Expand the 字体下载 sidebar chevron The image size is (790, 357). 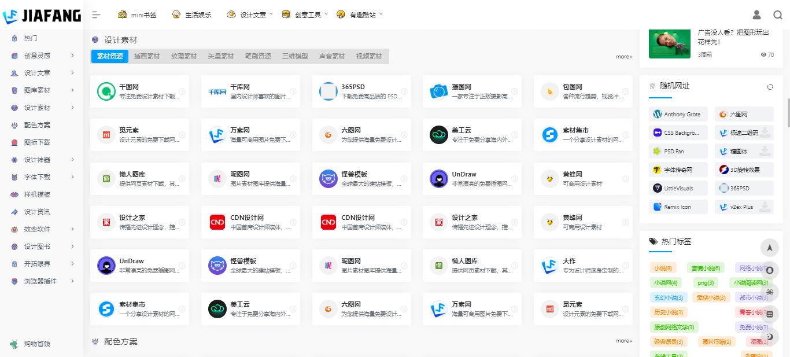(72, 177)
